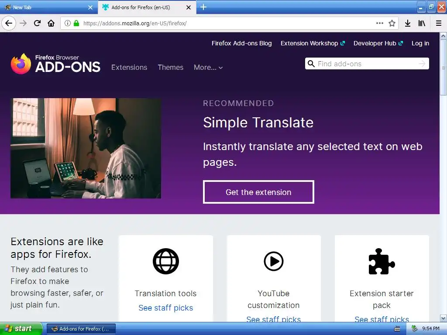Viewport: 447px width, 335px height.
Task: Click the page scrollbar up arrow
Action: click(x=444, y=36)
